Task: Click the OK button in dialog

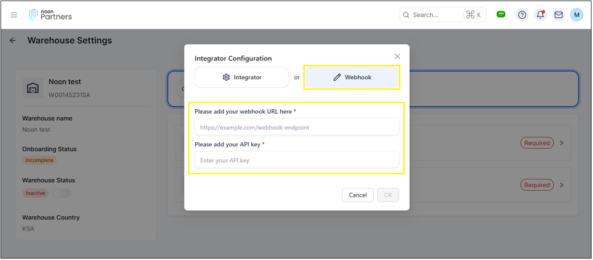Action: [388, 195]
